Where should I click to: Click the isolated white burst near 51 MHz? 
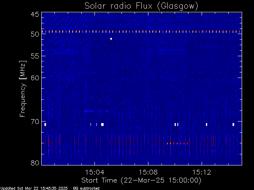111,39
